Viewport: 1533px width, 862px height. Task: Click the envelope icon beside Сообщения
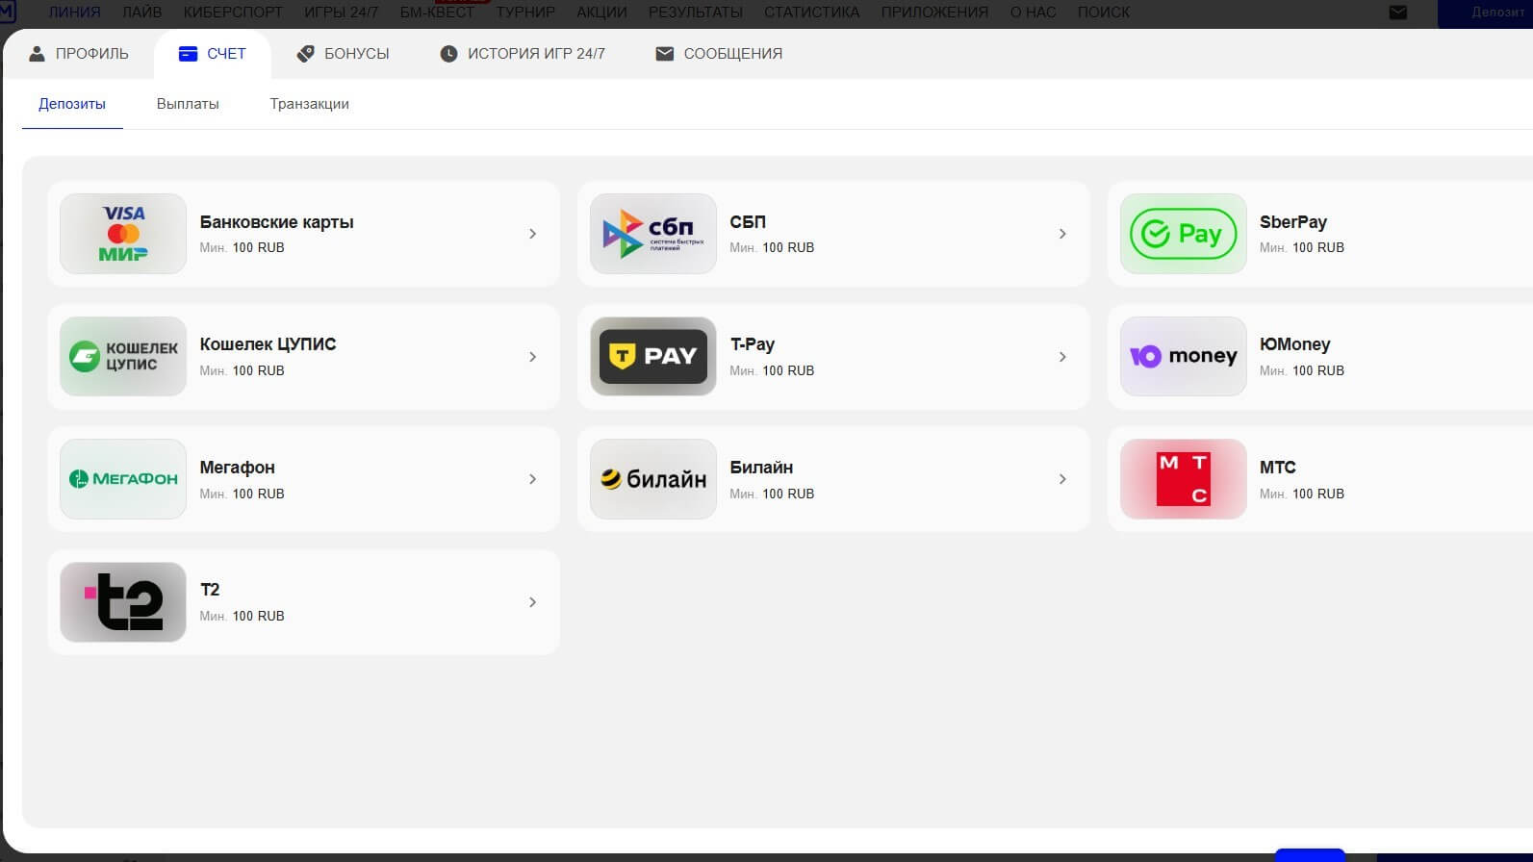(x=664, y=54)
